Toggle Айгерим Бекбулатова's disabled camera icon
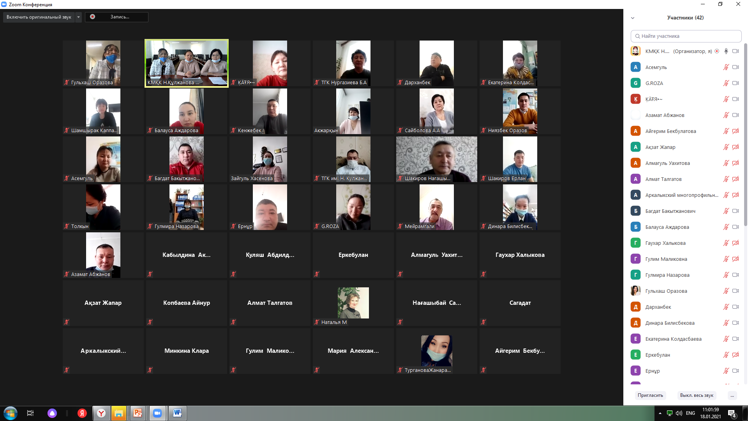Image resolution: width=748 pixels, height=421 pixels. (735, 131)
